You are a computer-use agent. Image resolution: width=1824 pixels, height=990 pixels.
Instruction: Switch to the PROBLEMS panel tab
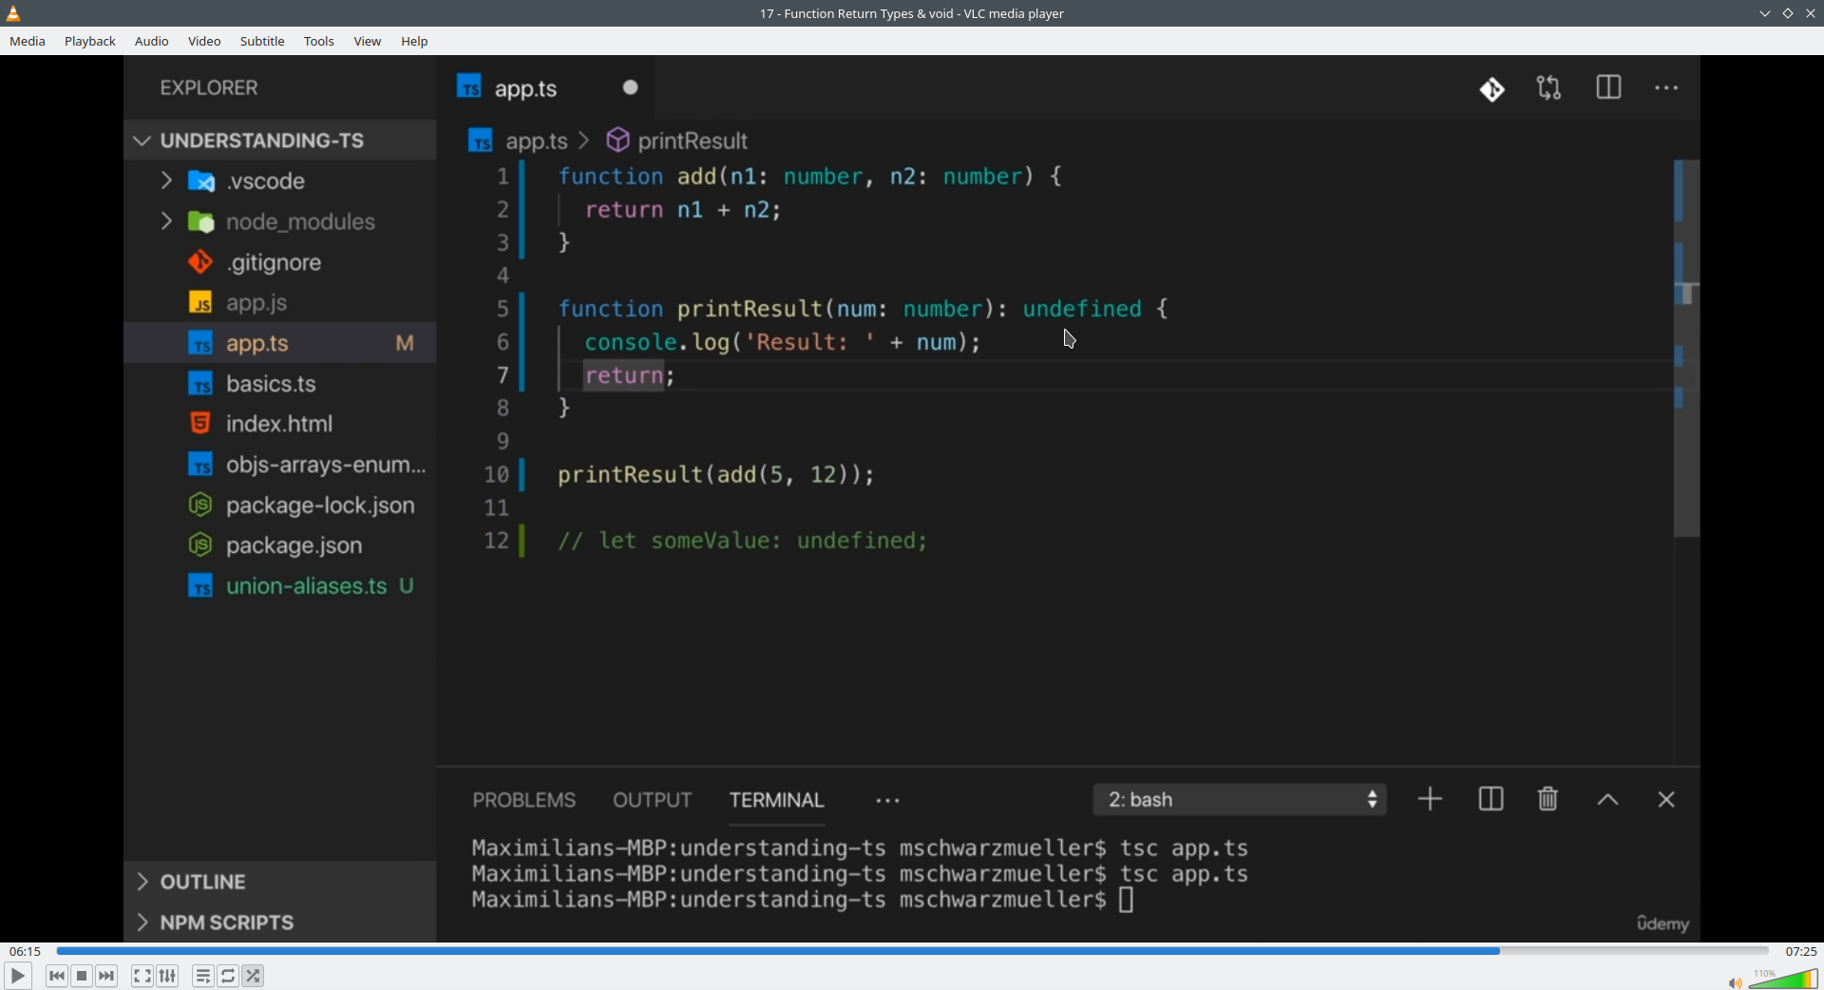(524, 801)
